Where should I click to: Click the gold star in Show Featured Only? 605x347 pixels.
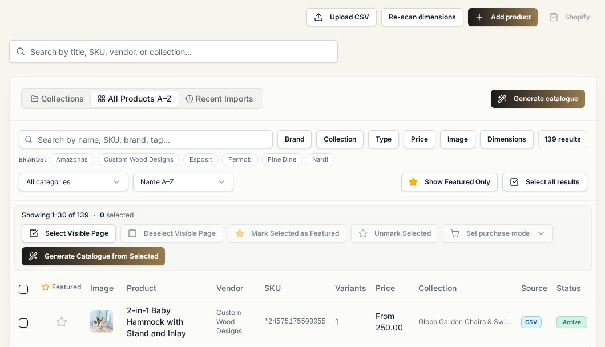413,182
